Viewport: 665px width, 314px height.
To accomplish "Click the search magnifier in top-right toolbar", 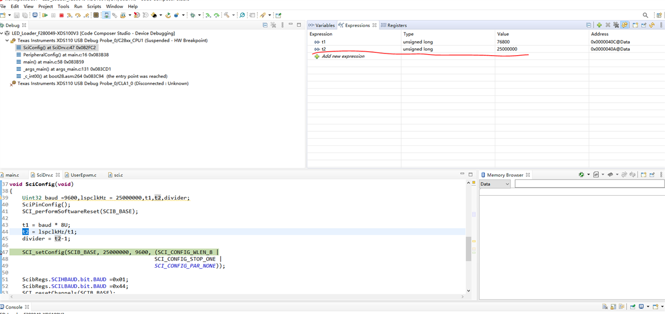I will tap(645, 15).
